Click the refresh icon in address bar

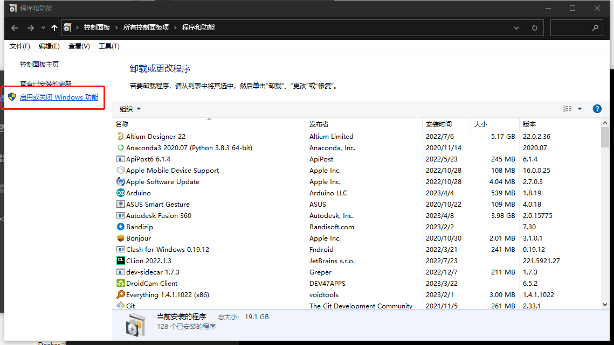(x=534, y=27)
